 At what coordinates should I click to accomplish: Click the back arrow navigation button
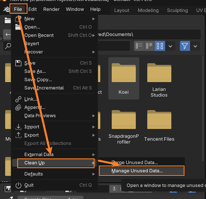[8, 35]
